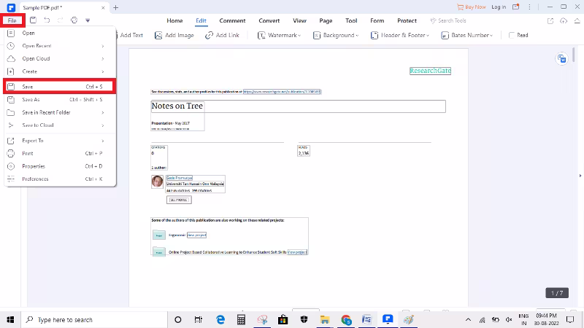Switch to the Form tab
Viewport: 584px width, 328px height.
[x=377, y=20]
